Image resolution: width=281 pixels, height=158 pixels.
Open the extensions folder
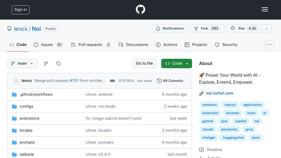coord(29,118)
